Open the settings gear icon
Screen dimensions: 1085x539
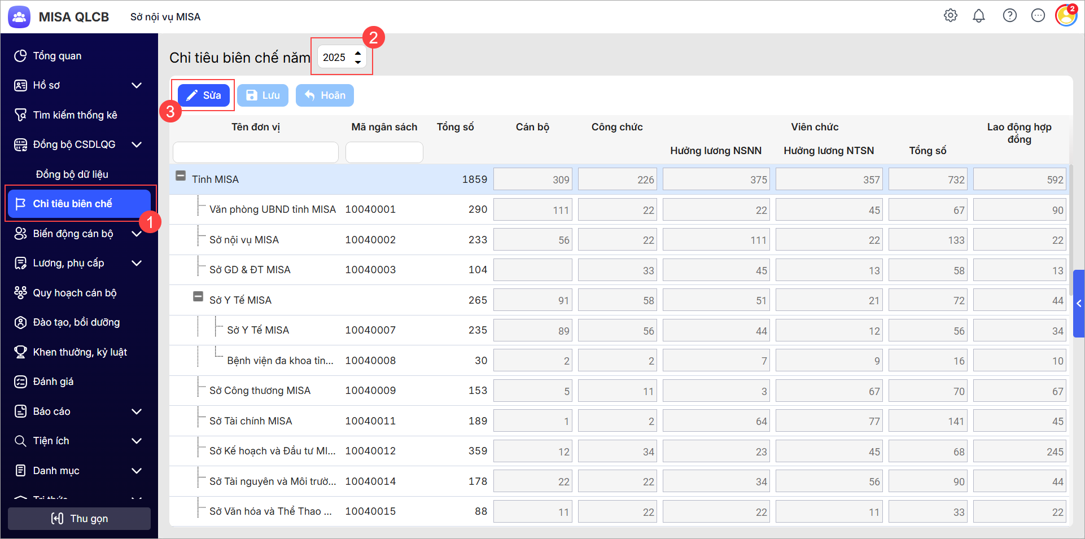tap(951, 16)
